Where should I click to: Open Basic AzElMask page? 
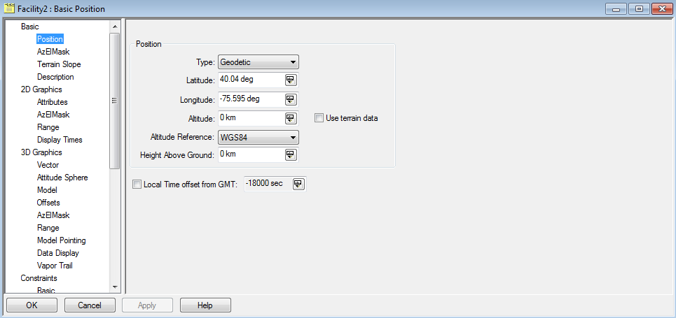pos(53,52)
